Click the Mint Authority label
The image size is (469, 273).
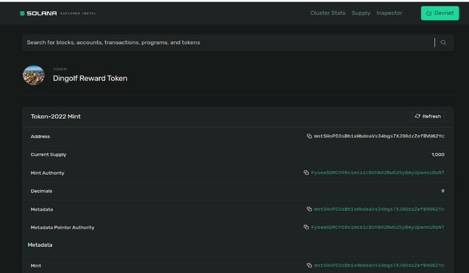point(48,173)
